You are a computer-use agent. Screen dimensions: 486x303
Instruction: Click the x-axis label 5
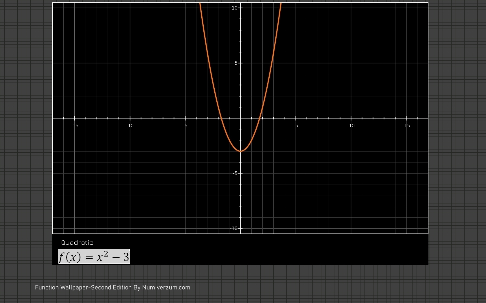click(297, 126)
